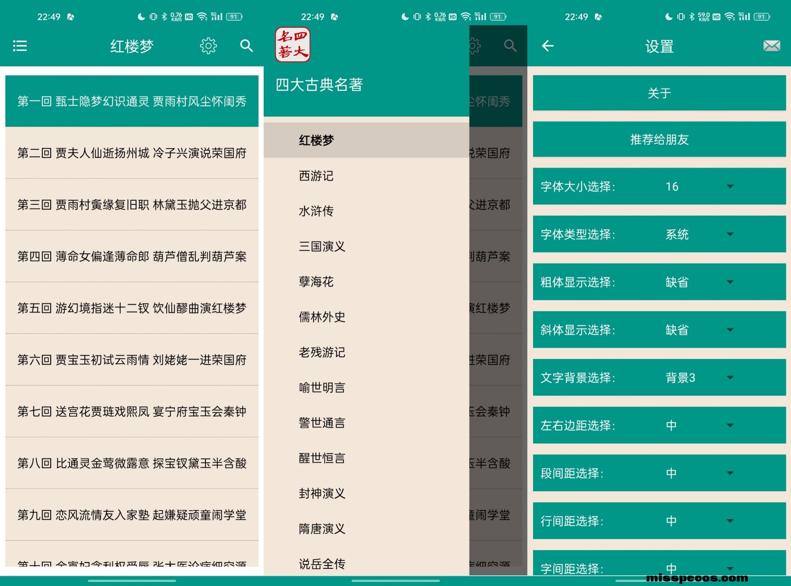
Task: Select 孽海花 in the book drawer
Action: tap(366, 282)
